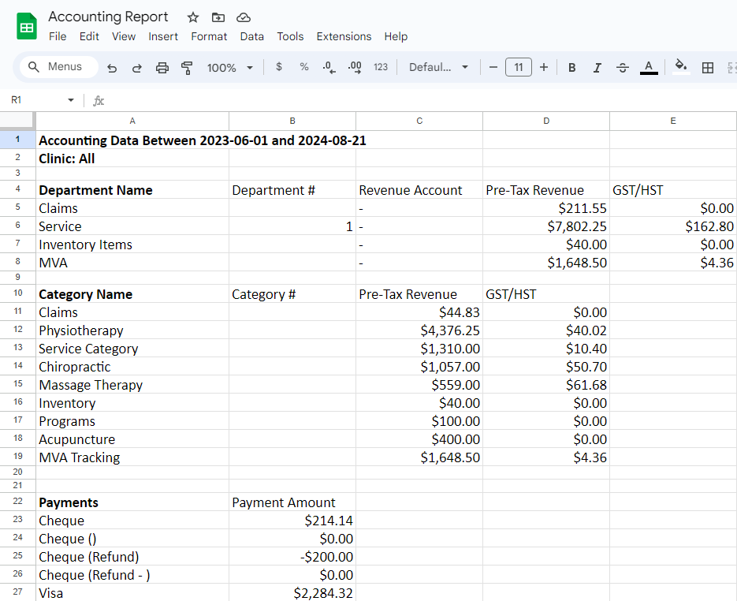Image resolution: width=737 pixels, height=601 pixels.
Task: Select the MVA Tracking cell
Action: 132,457
